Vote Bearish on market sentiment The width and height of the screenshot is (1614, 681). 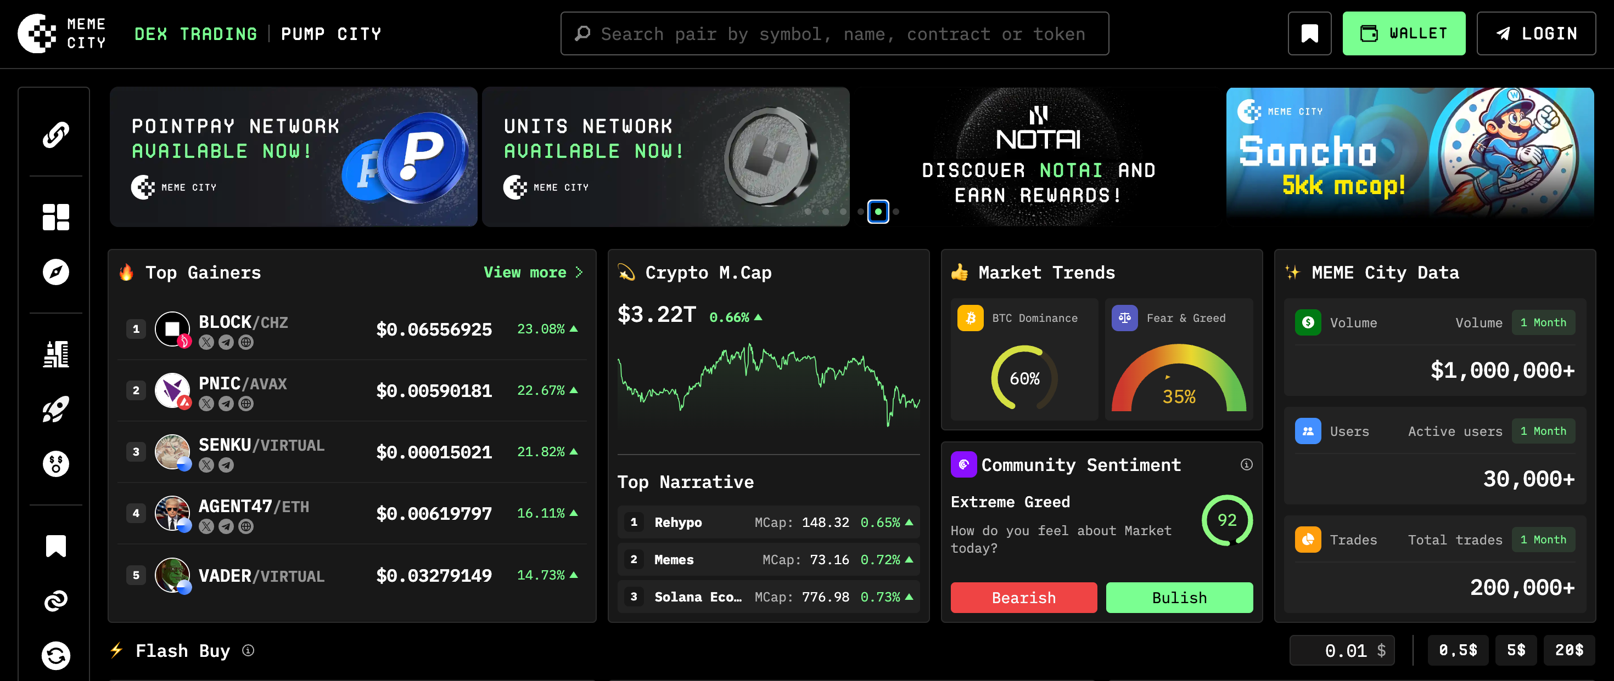(1023, 598)
